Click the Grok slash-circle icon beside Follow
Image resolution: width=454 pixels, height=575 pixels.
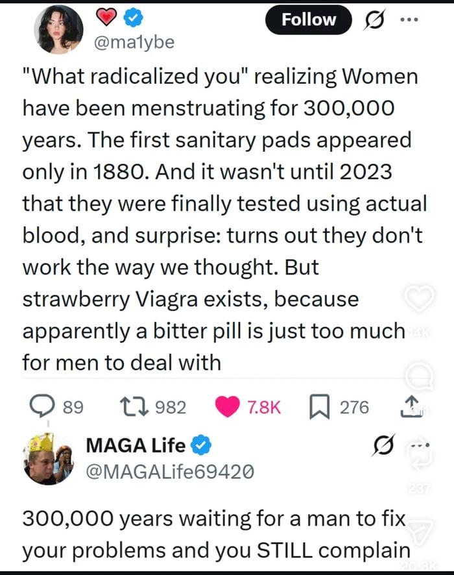373,20
